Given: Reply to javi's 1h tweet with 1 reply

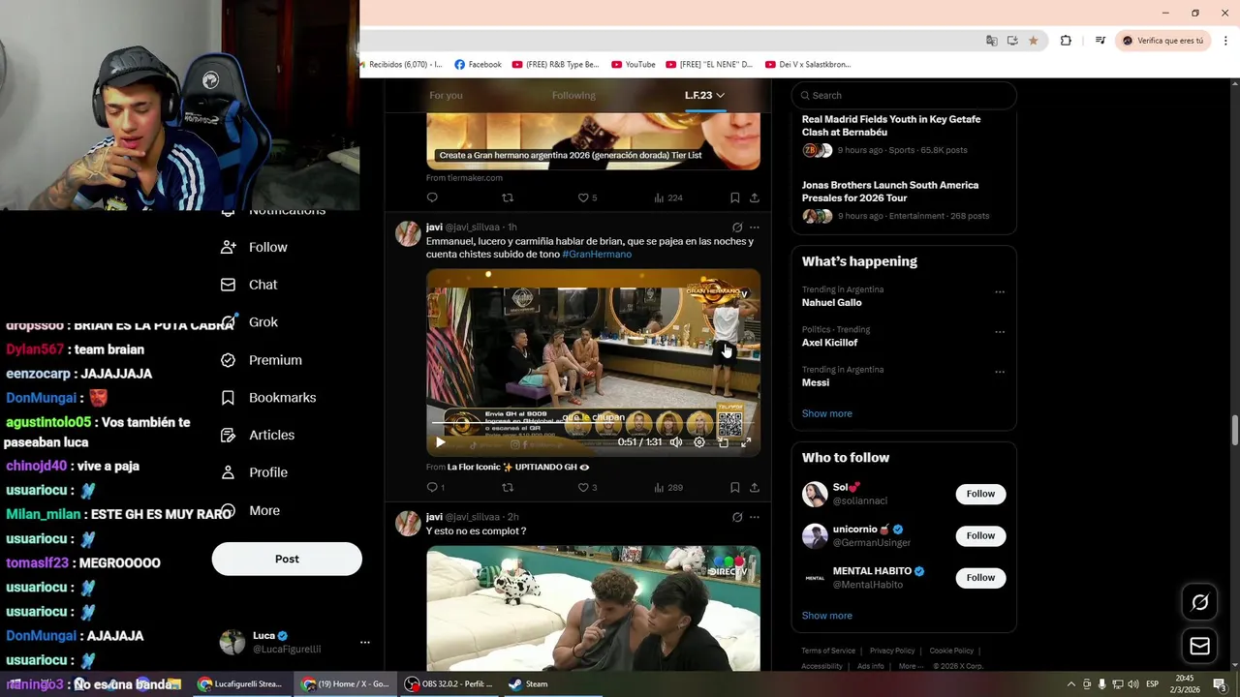Looking at the screenshot, I should tap(435, 487).
